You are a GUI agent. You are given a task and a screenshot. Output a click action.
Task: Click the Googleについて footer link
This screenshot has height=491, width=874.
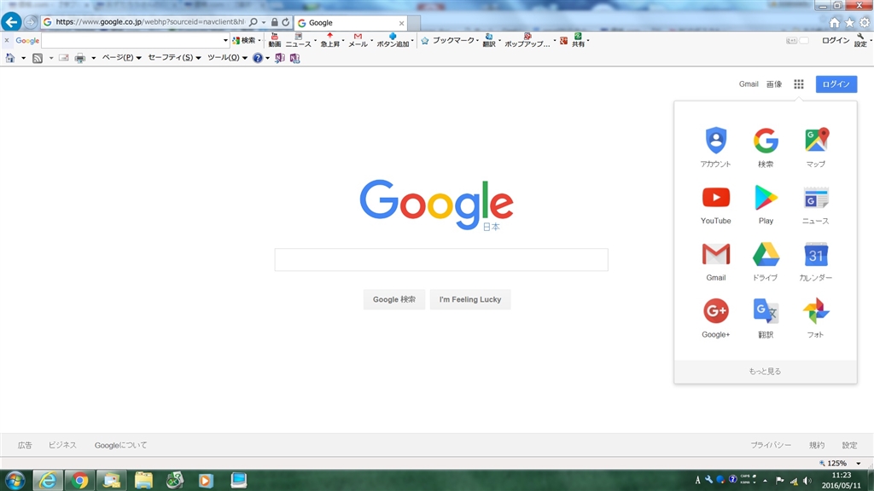[x=121, y=445]
